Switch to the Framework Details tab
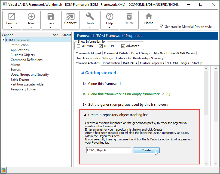 [116, 53]
